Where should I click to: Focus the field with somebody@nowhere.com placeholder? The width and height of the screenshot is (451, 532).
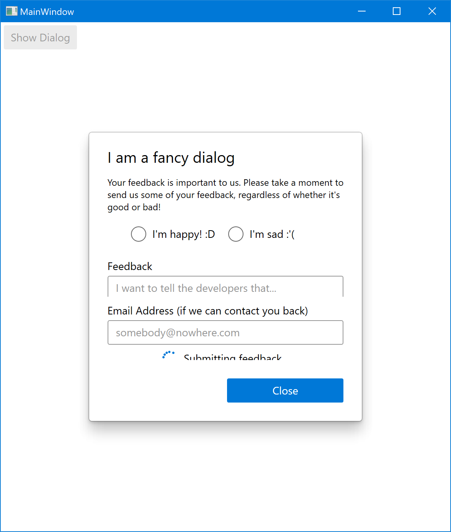(x=225, y=332)
